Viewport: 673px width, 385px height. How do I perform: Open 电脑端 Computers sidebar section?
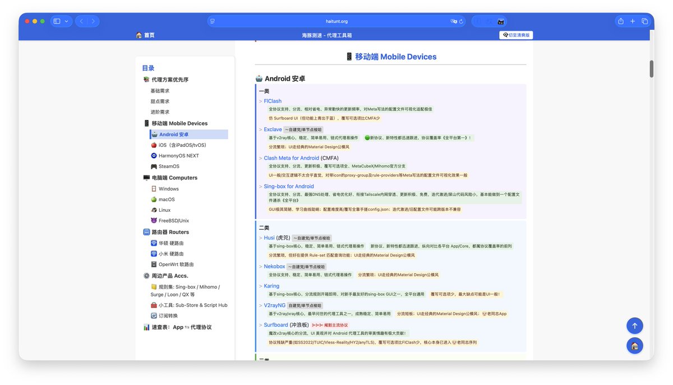[x=170, y=178]
